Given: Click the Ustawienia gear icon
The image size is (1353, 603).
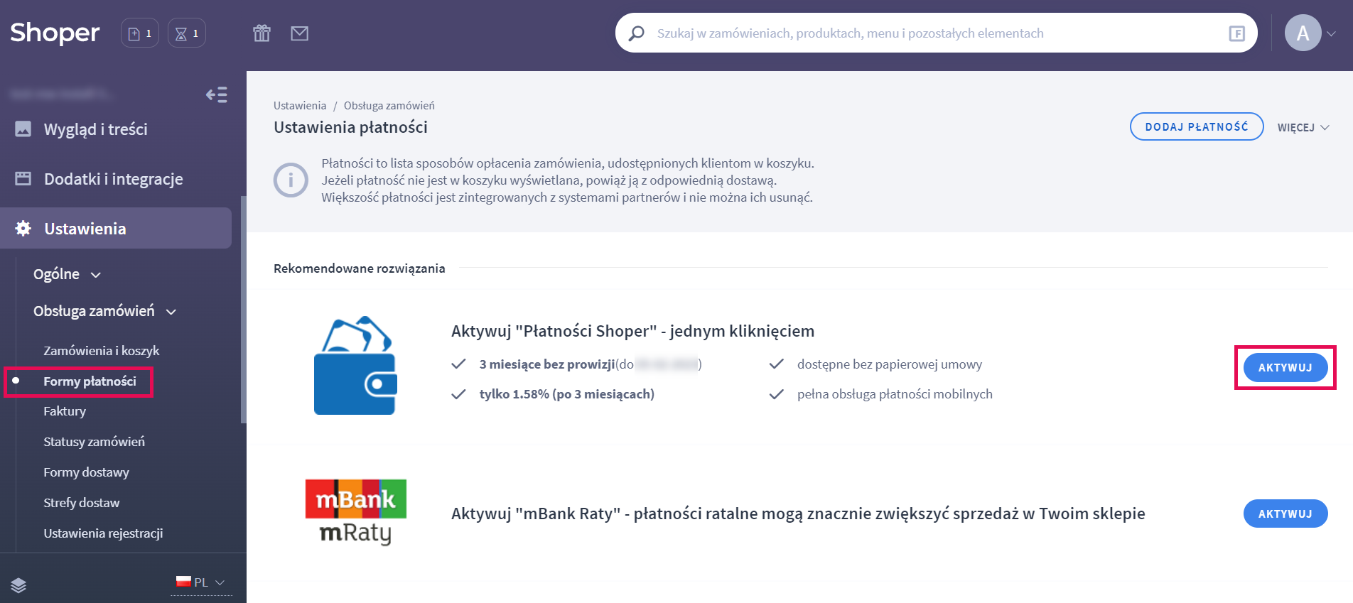Looking at the screenshot, I should (x=23, y=228).
